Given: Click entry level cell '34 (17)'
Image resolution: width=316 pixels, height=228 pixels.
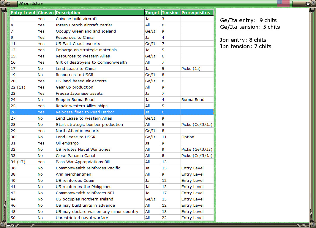Looking at the screenshot, I should [23, 162].
